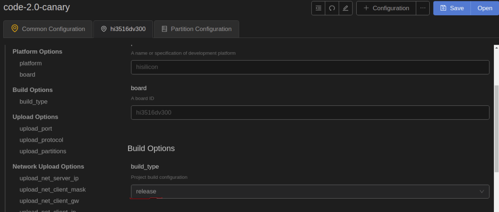
Task: Click the vertical scrollbar on the right
Action: (496, 129)
